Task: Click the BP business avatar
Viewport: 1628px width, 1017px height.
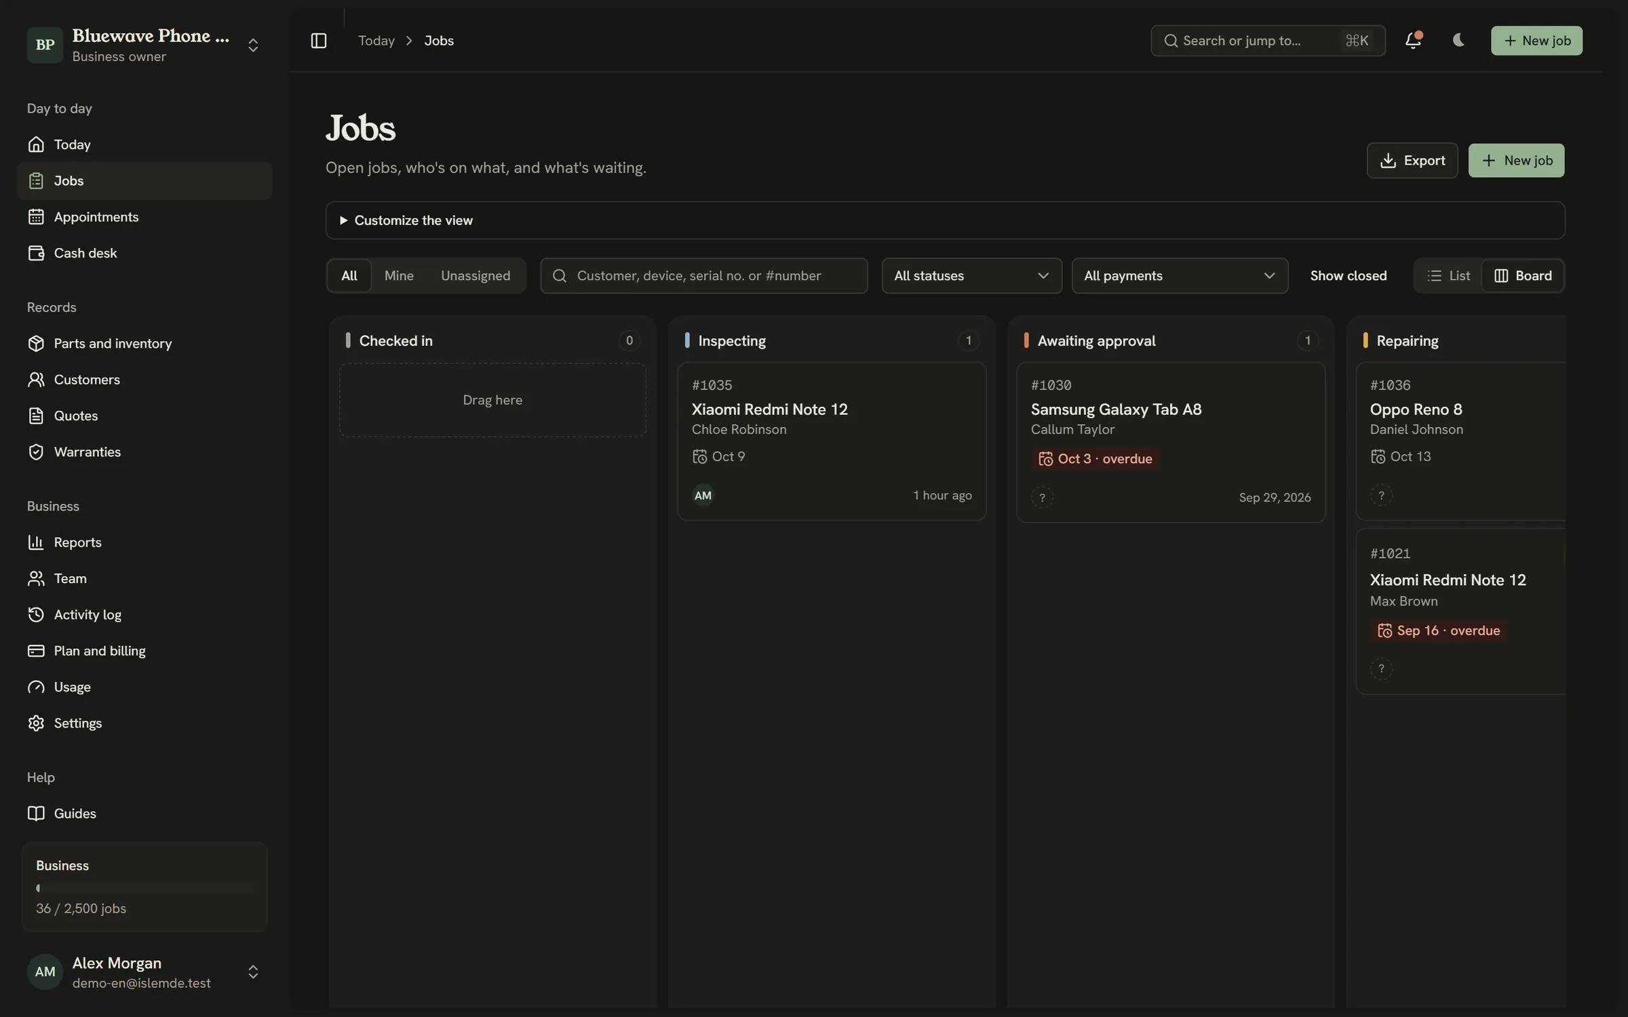Action: [45, 45]
